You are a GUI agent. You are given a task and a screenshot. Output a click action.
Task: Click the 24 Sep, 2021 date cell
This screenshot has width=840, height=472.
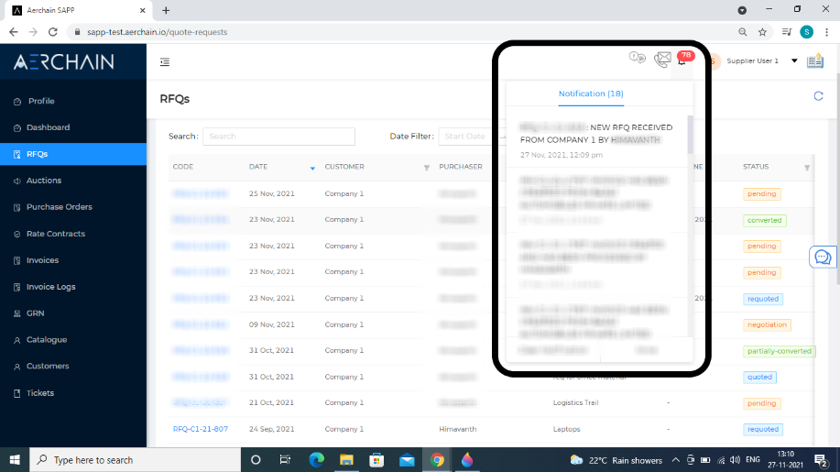click(x=272, y=429)
